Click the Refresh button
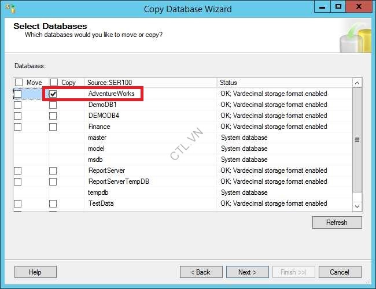Image resolution: width=376 pixels, height=289 pixels. [337, 223]
